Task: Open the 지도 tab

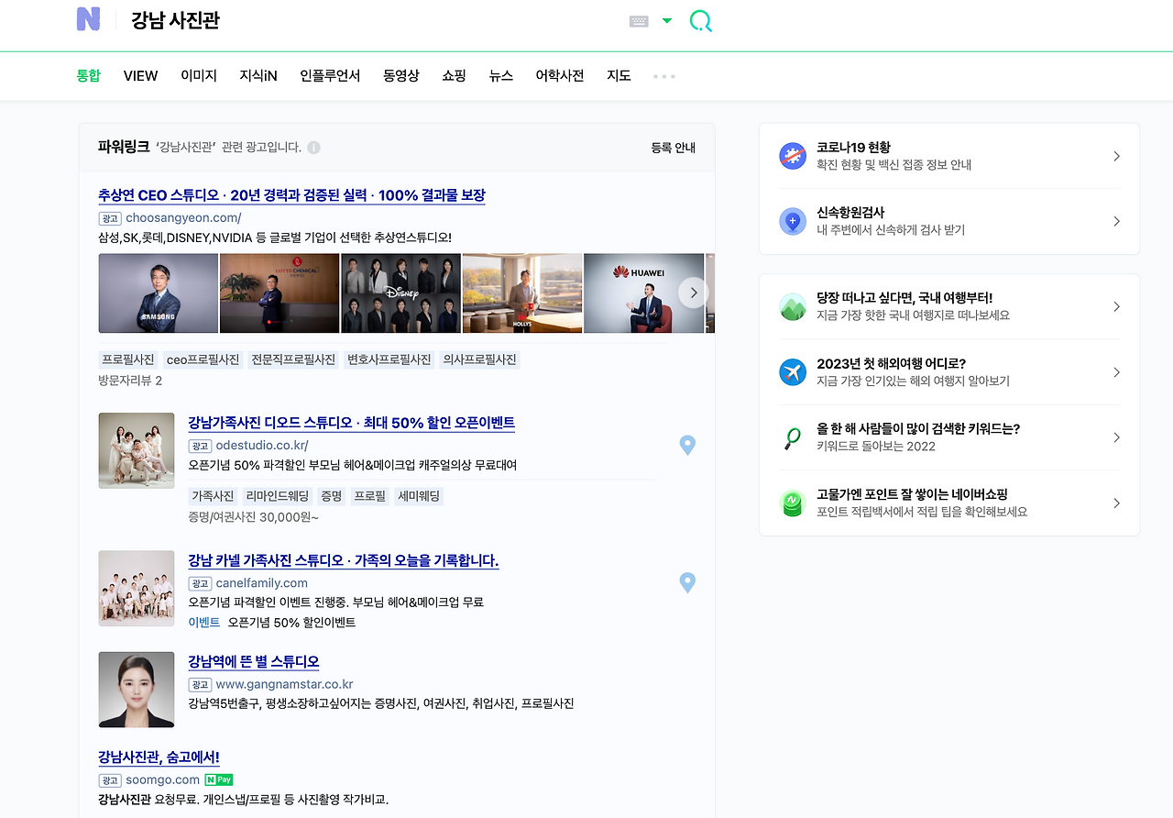Action: point(619,76)
